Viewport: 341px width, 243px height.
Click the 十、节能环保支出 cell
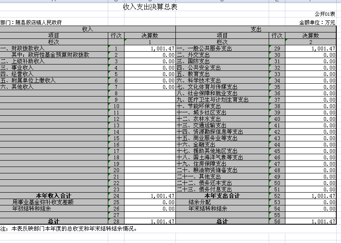coord(222,106)
